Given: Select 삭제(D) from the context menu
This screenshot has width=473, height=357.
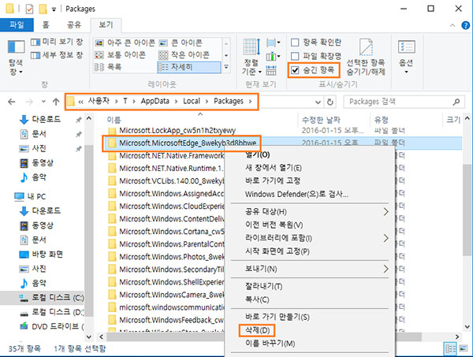Looking at the screenshot, I should click(253, 329).
